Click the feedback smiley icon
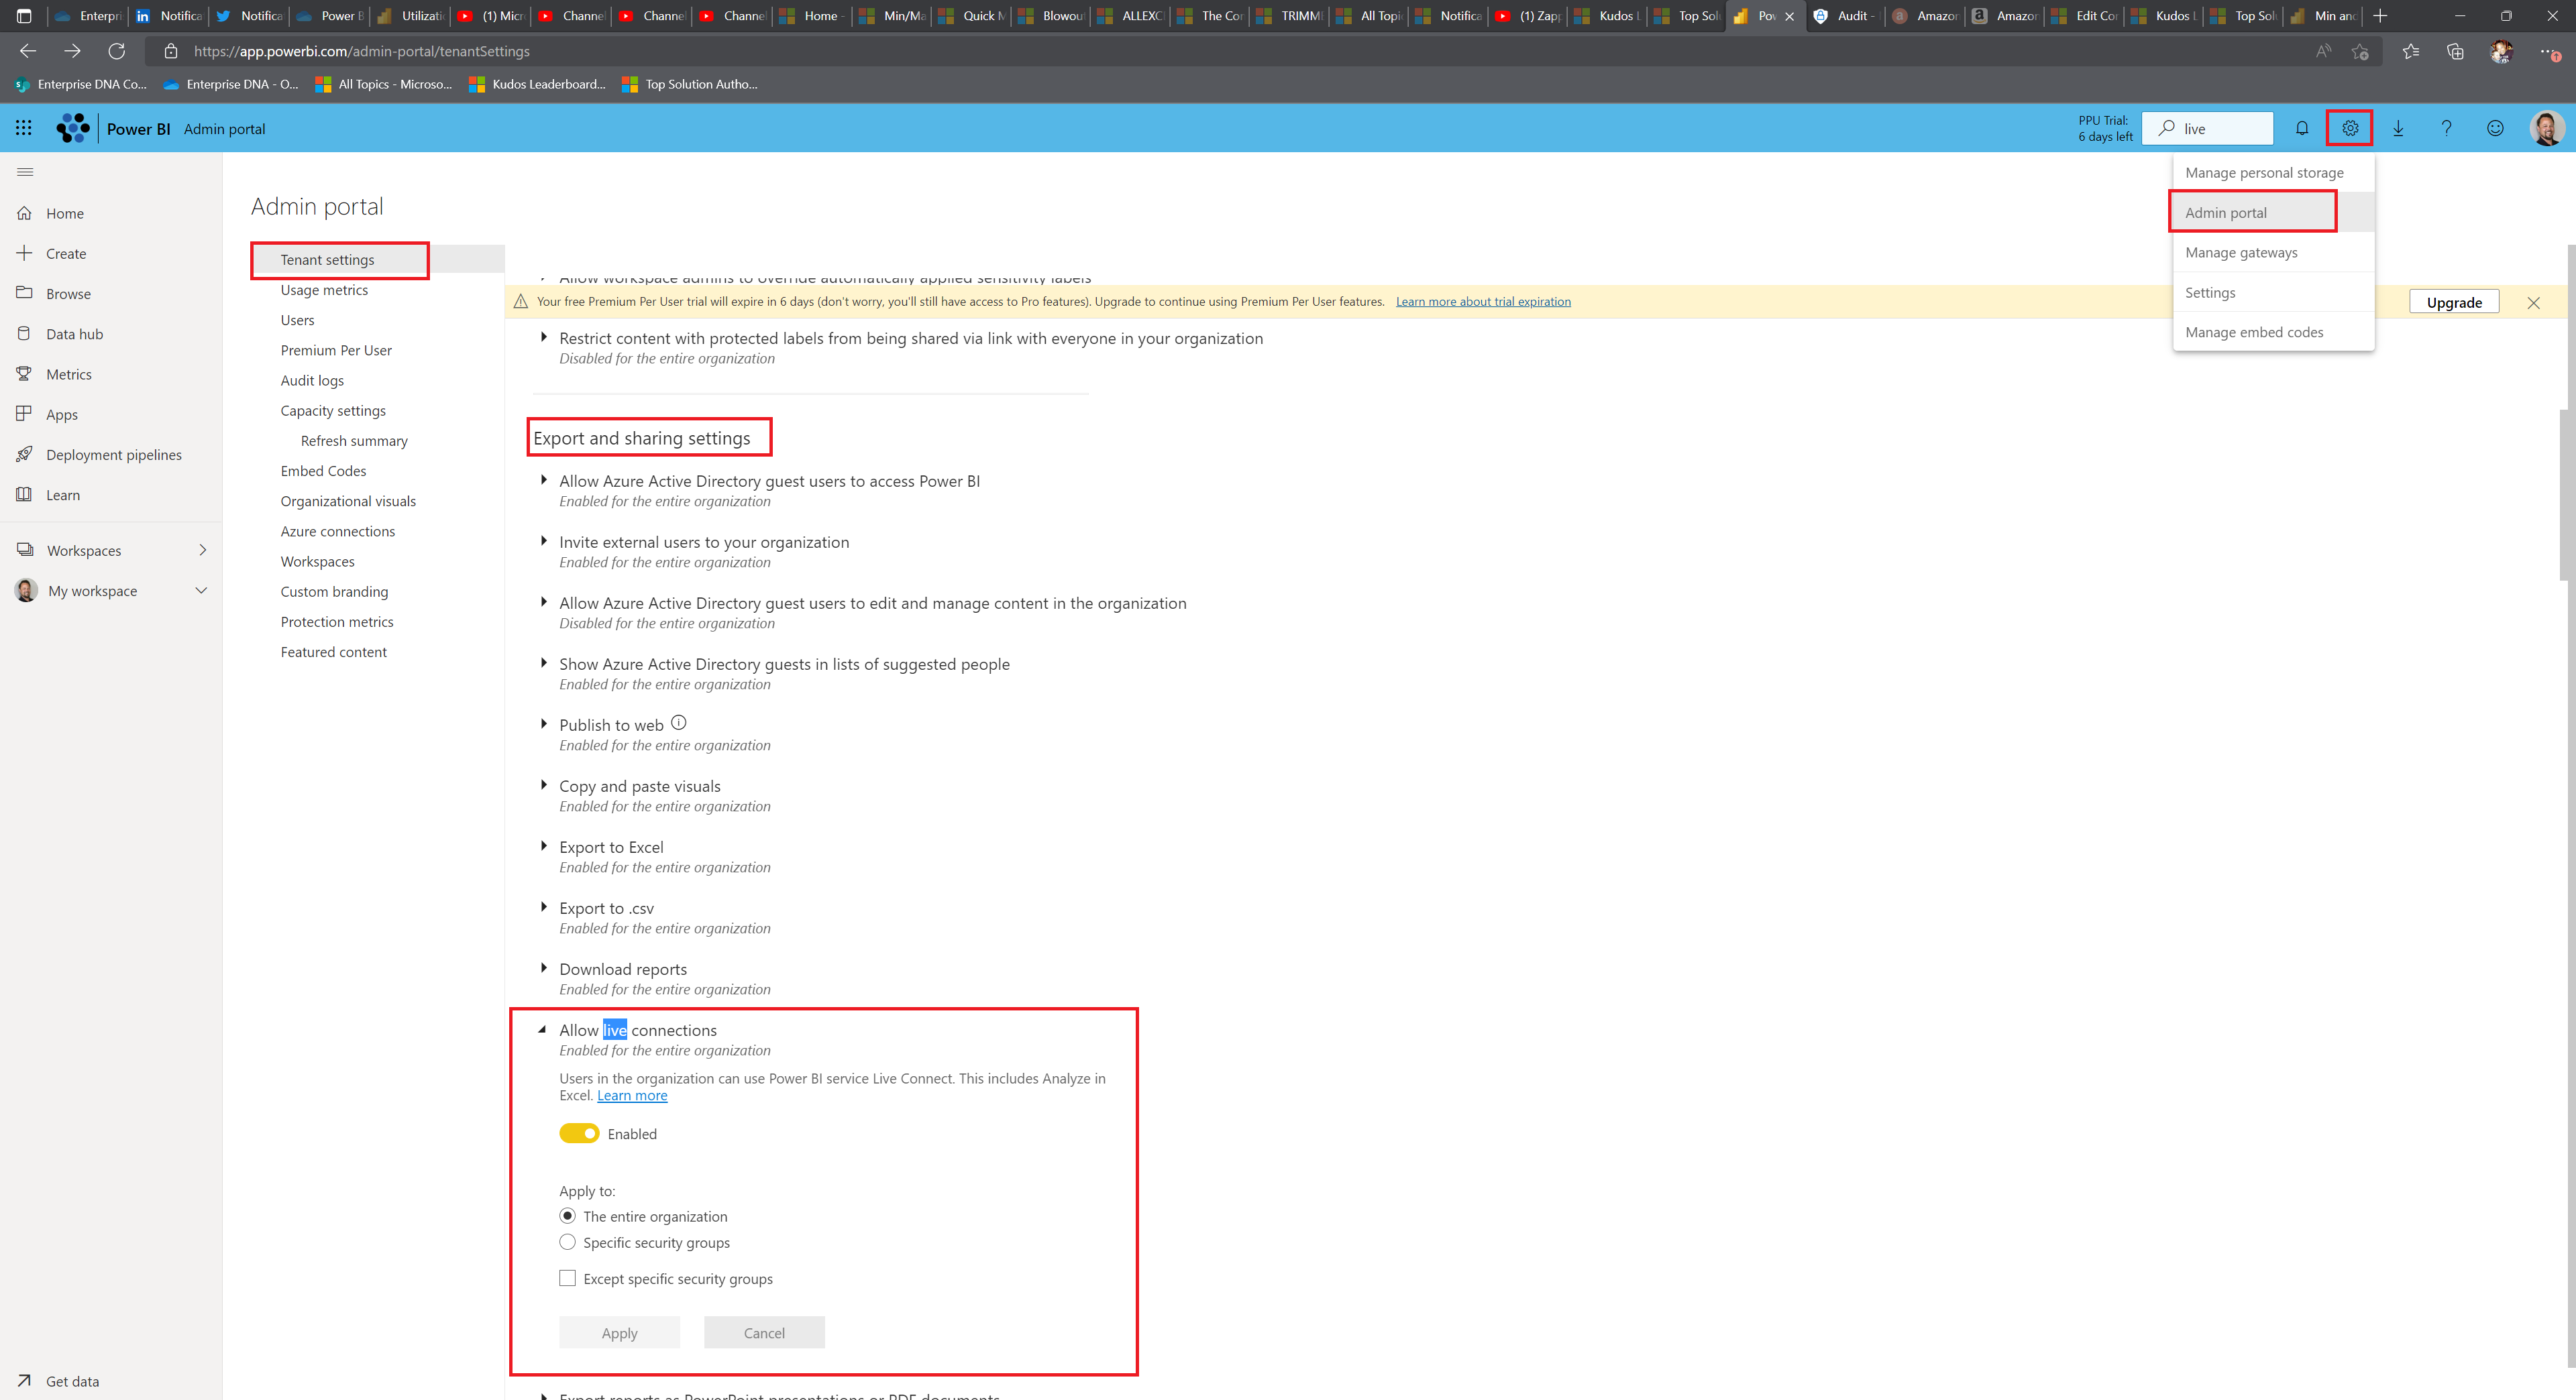 (x=2495, y=128)
